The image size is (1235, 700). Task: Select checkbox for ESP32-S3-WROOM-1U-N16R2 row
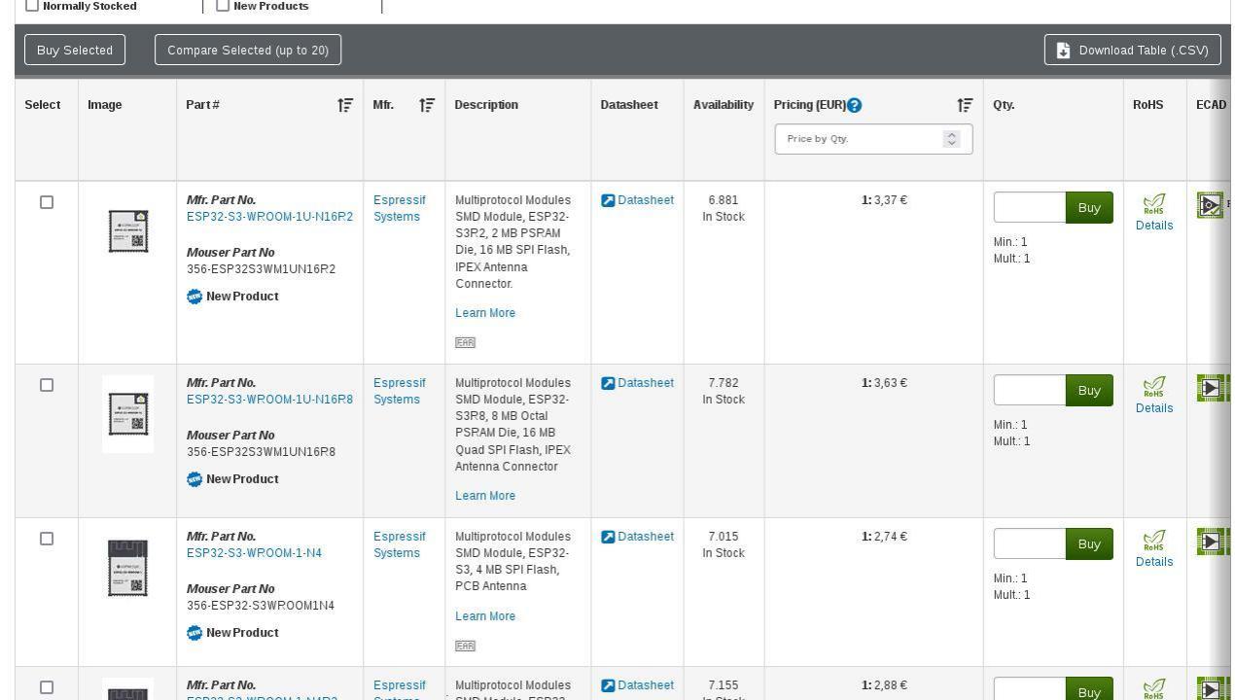[x=47, y=202]
